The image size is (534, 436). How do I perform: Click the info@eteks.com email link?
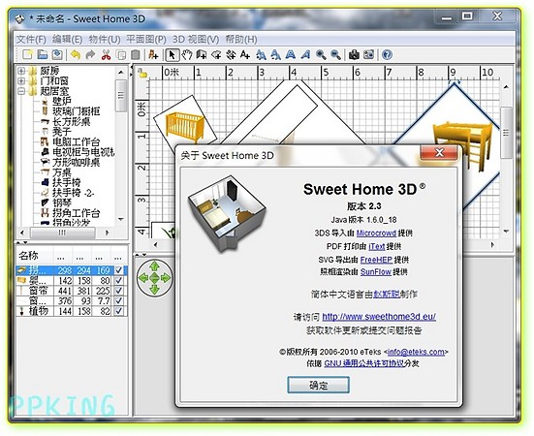pyautogui.click(x=416, y=352)
